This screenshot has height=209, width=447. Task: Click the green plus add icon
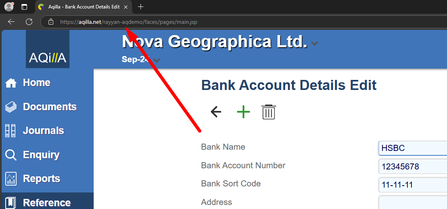243,112
